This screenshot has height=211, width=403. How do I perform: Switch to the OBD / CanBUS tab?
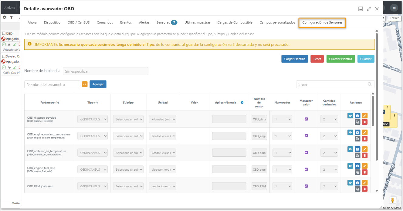pyautogui.click(x=79, y=22)
